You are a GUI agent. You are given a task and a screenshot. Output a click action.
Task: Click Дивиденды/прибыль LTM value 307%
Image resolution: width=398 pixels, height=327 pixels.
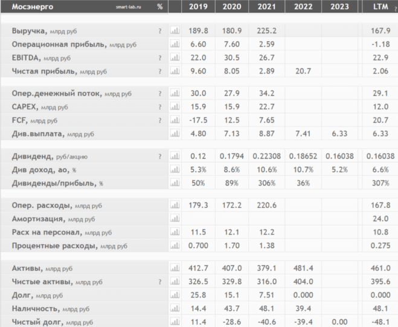point(380,183)
